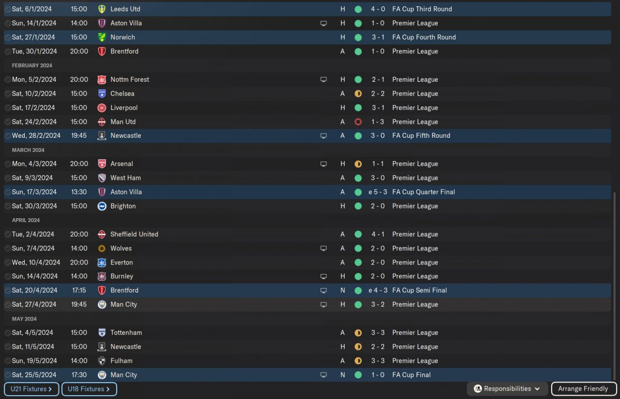
Task: Click the TV icon on FA Cup Final row
Action: coord(324,375)
